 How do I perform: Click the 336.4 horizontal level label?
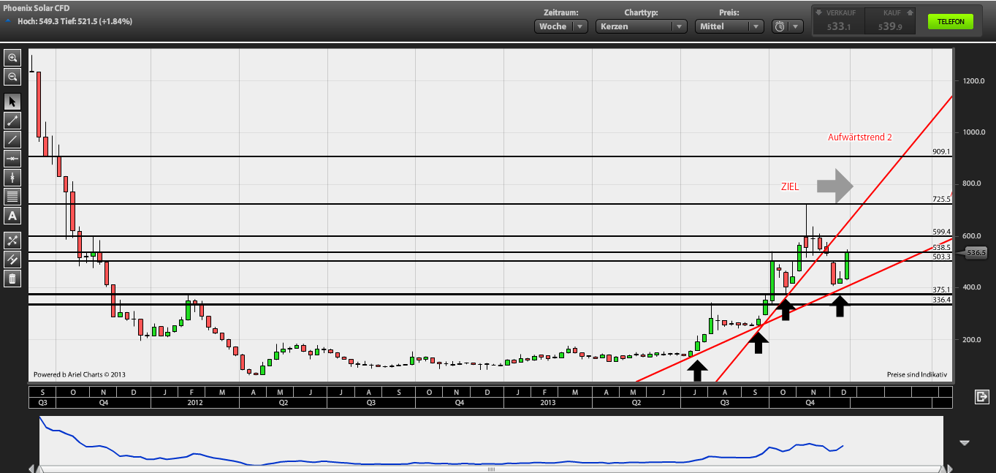tap(941, 300)
